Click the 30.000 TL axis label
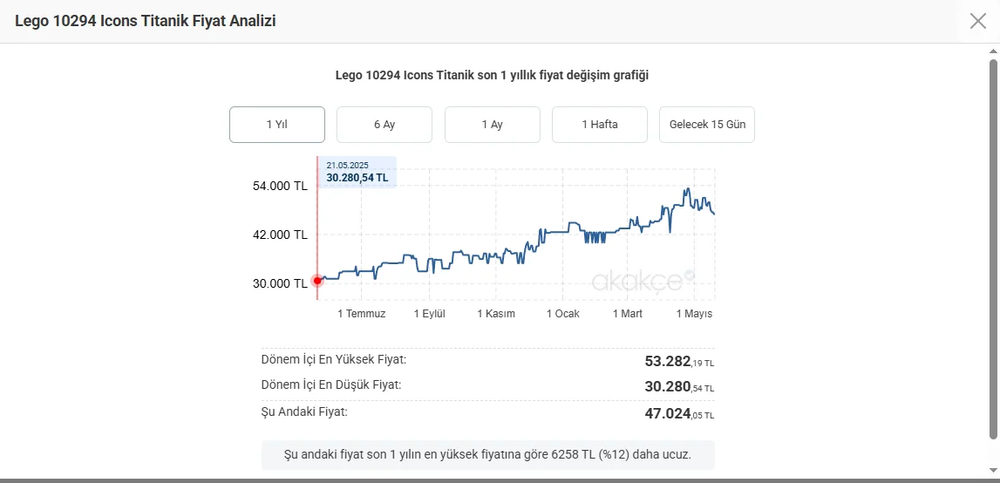 (x=280, y=284)
